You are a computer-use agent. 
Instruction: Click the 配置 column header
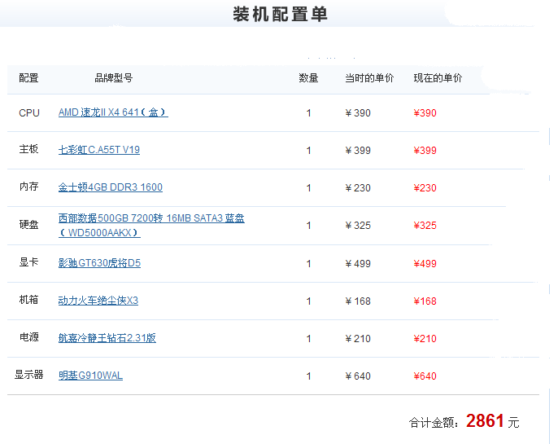28,77
